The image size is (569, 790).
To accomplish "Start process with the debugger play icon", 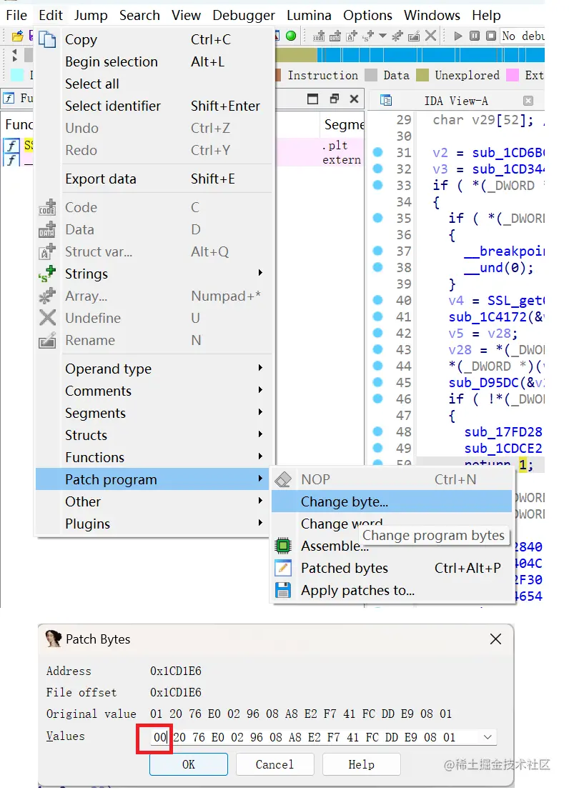I will tap(458, 36).
